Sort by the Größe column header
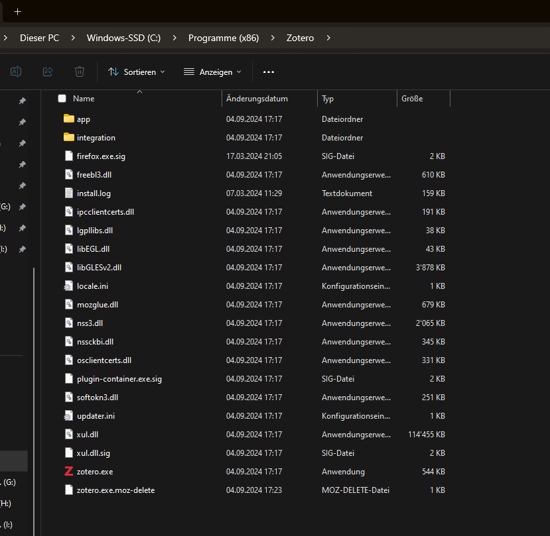The width and height of the screenshot is (550, 536). (x=412, y=99)
